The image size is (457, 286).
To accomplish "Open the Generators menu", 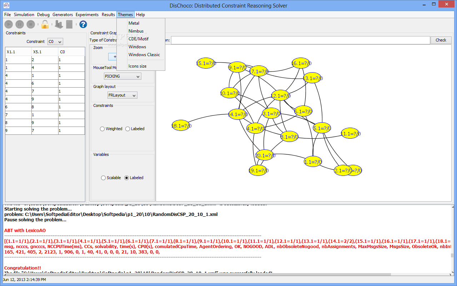I will (62, 15).
